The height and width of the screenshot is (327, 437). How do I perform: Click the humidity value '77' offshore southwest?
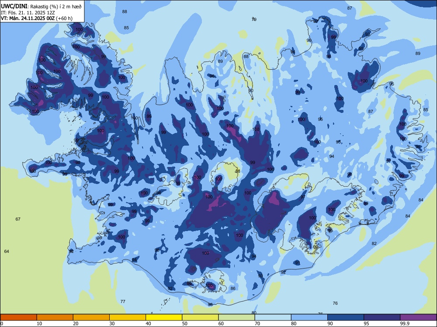(123, 301)
